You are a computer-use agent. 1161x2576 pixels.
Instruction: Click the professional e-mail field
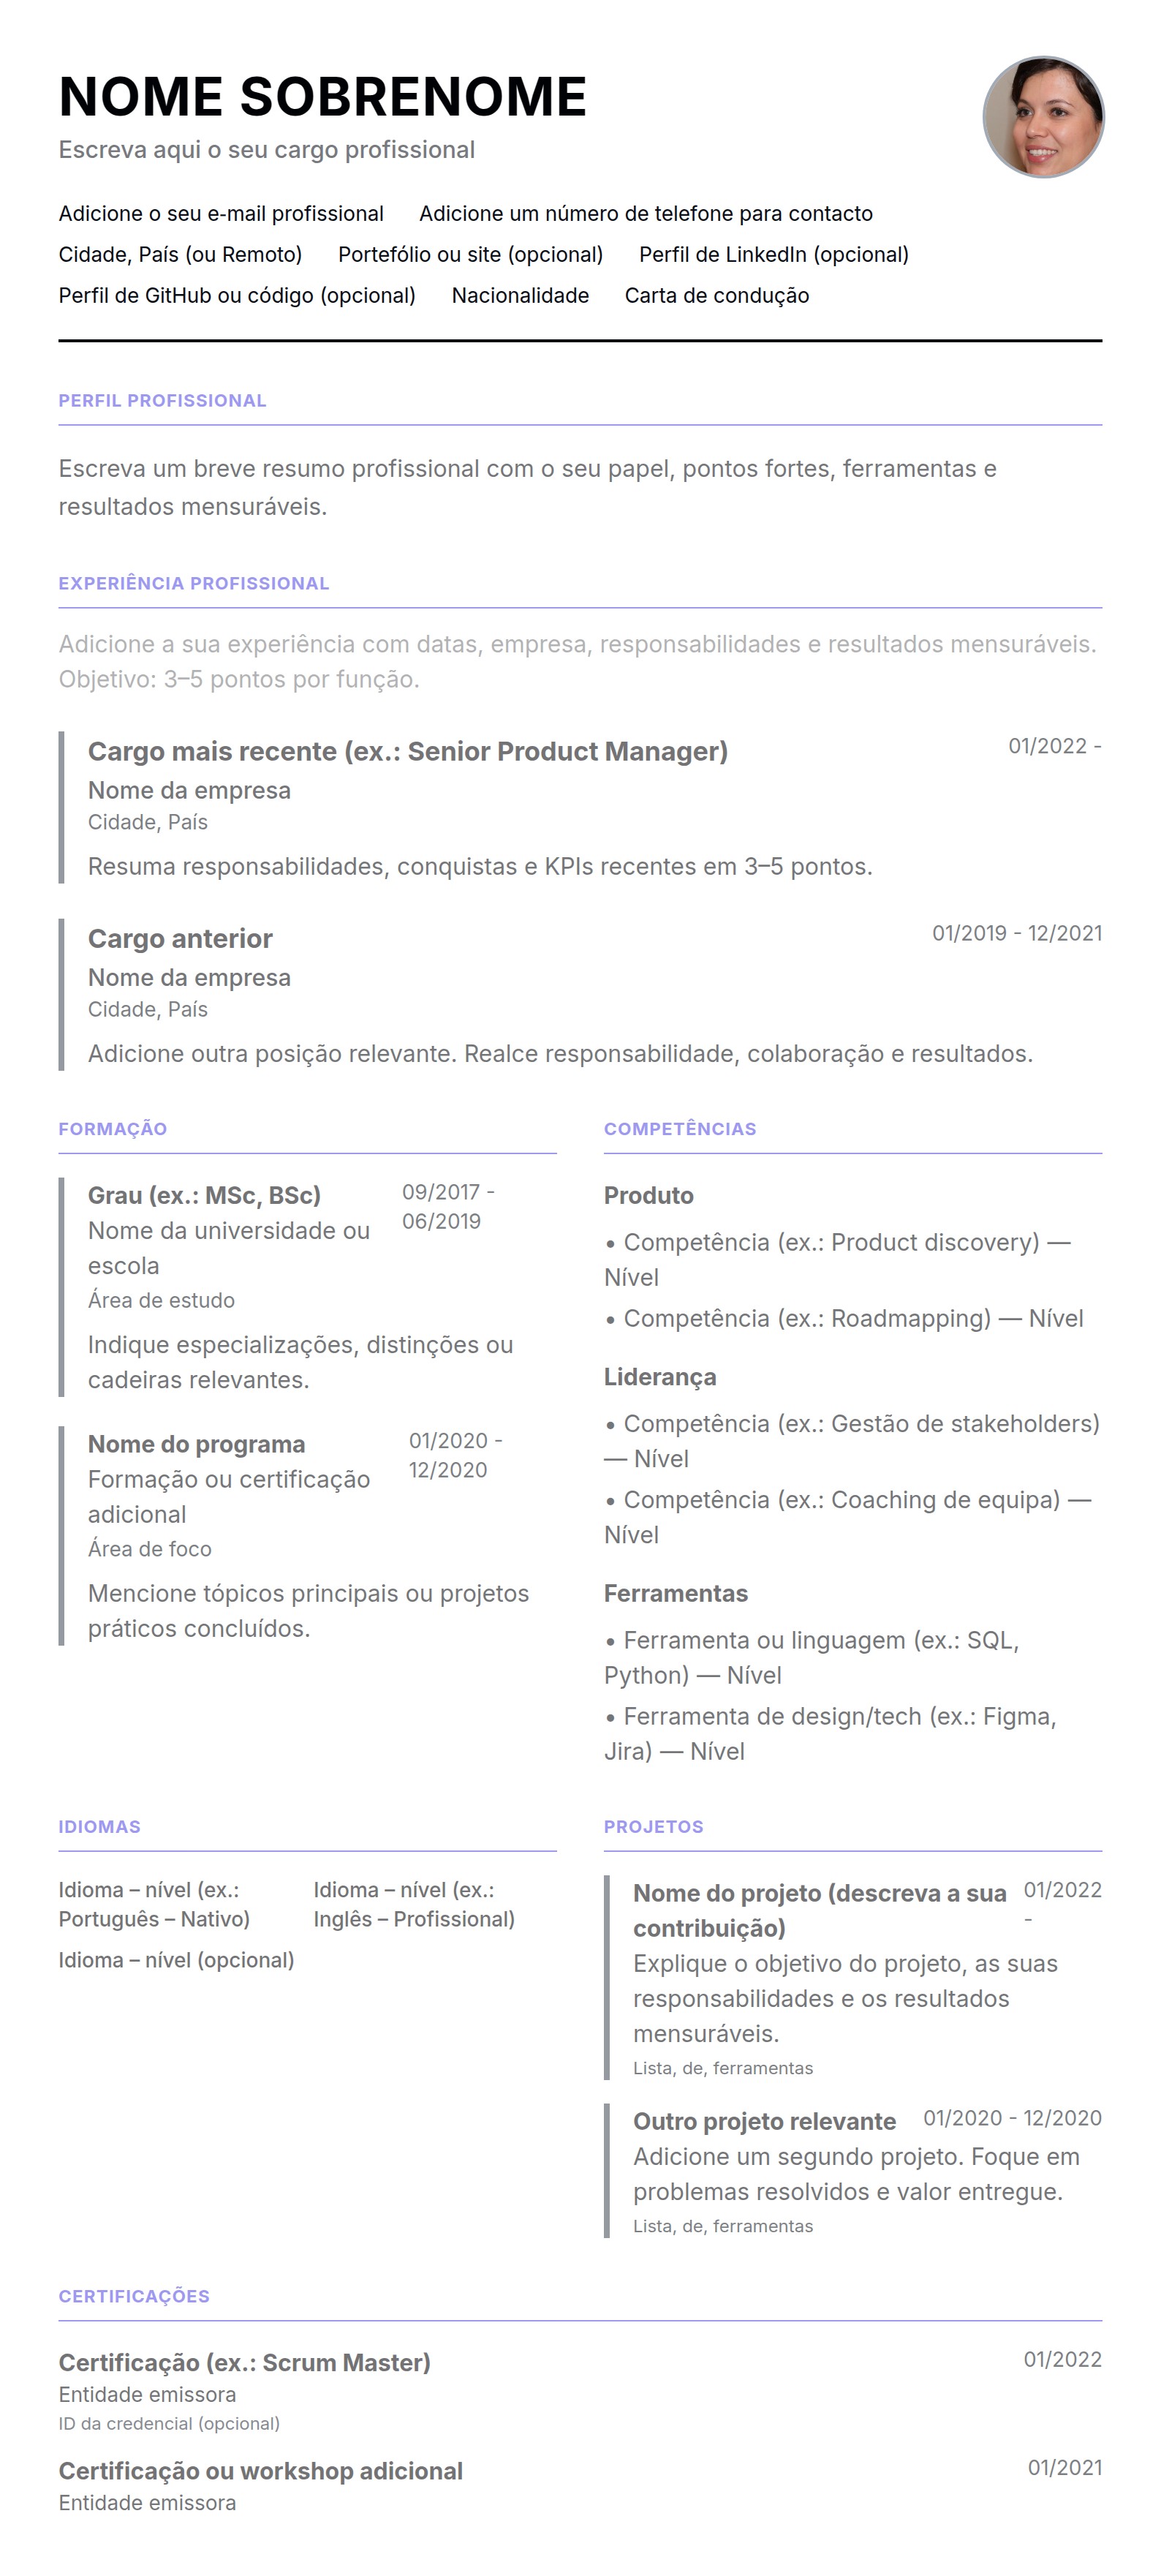[x=221, y=214]
